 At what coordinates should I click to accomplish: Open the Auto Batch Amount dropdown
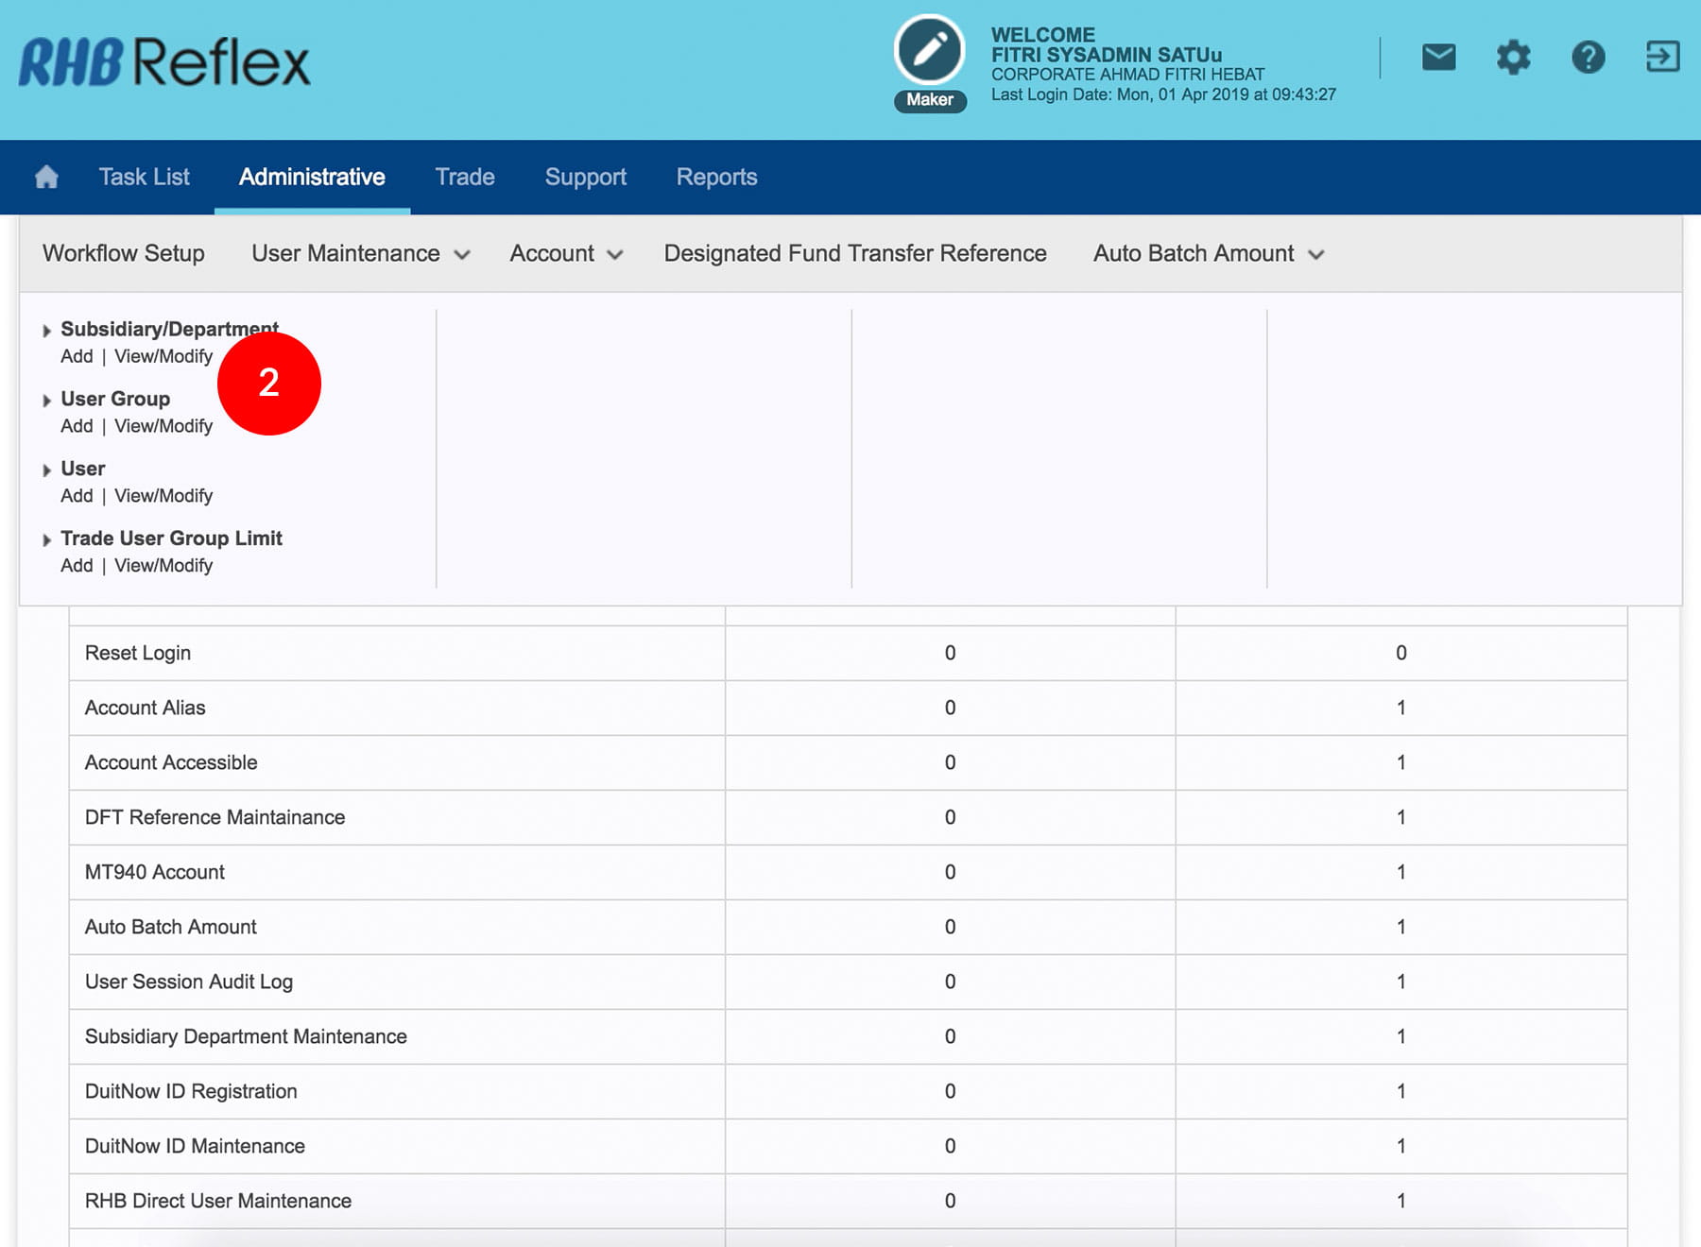(x=1208, y=253)
